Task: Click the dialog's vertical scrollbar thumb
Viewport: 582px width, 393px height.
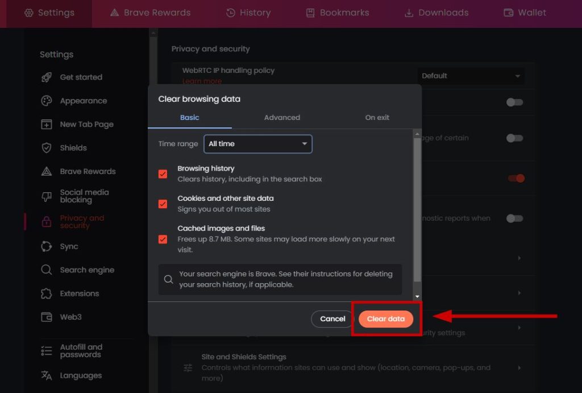Action: pyautogui.click(x=418, y=210)
